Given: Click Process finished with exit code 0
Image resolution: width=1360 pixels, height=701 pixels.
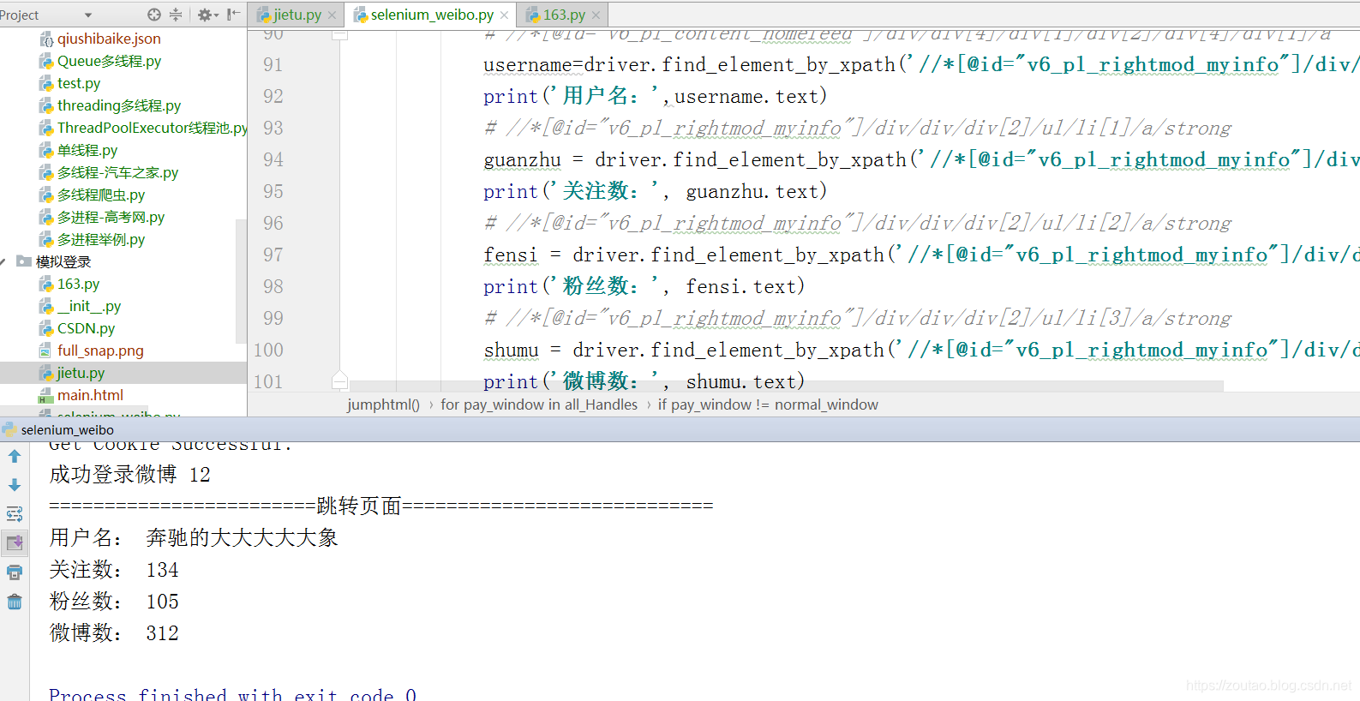Looking at the screenshot, I should tap(232, 693).
